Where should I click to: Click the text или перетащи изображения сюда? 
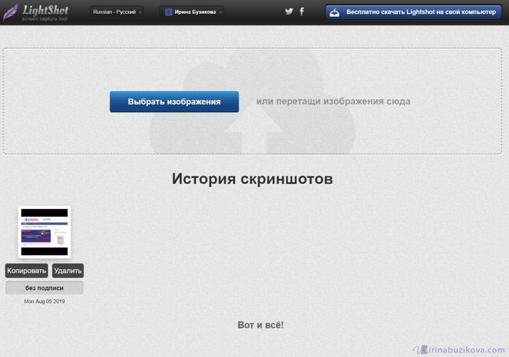coord(333,101)
